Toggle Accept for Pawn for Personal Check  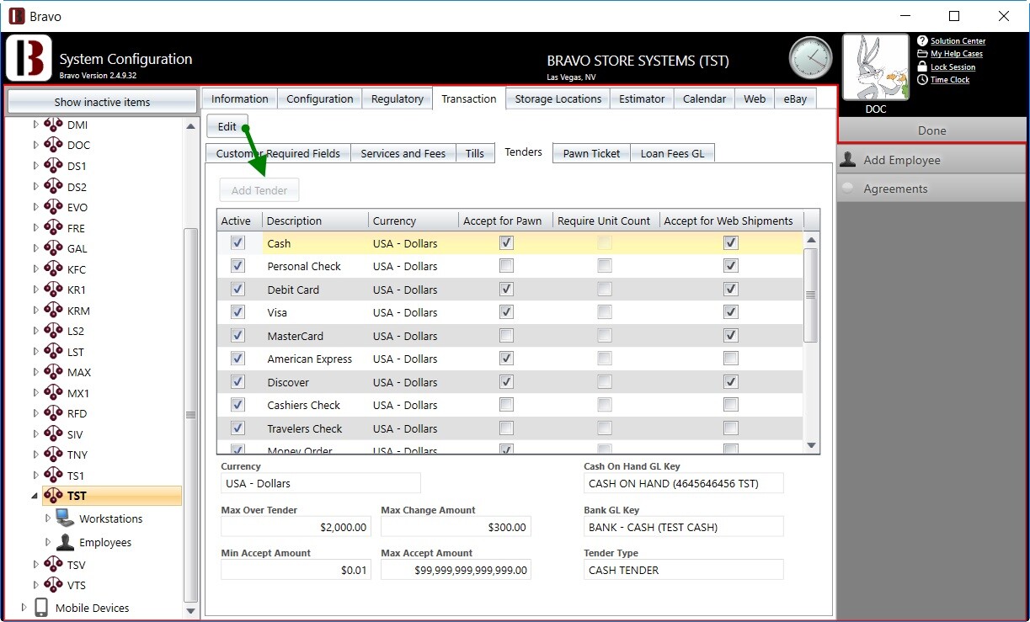click(x=506, y=266)
